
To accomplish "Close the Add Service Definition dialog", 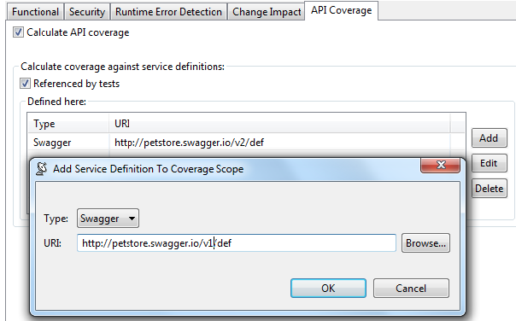I will pyautogui.click(x=440, y=165).
